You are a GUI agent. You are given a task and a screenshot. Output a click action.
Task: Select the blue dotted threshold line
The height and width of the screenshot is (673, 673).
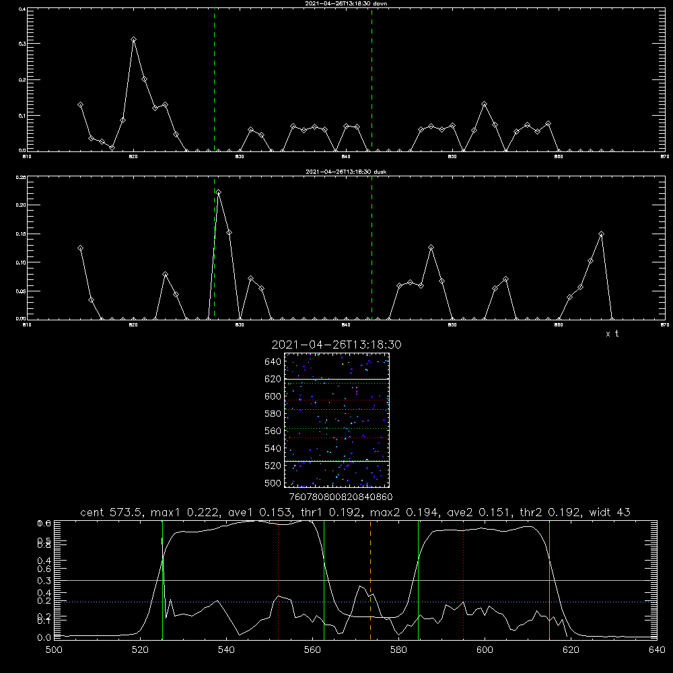click(x=355, y=602)
